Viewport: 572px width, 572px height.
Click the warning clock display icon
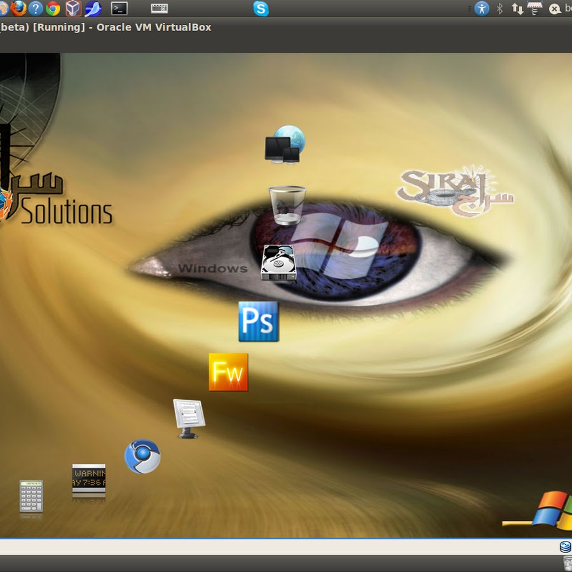pyautogui.click(x=89, y=481)
